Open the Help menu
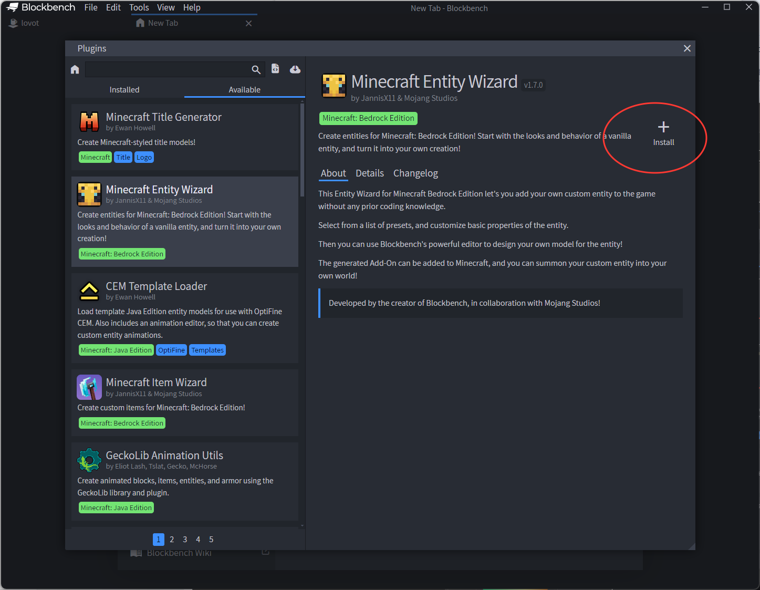Screen dimensions: 760x590 (192, 7)
